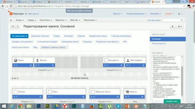Toggle on/off state of Быстрые сс... block
Screen dimensions: 195x109
[x=108, y=65]
